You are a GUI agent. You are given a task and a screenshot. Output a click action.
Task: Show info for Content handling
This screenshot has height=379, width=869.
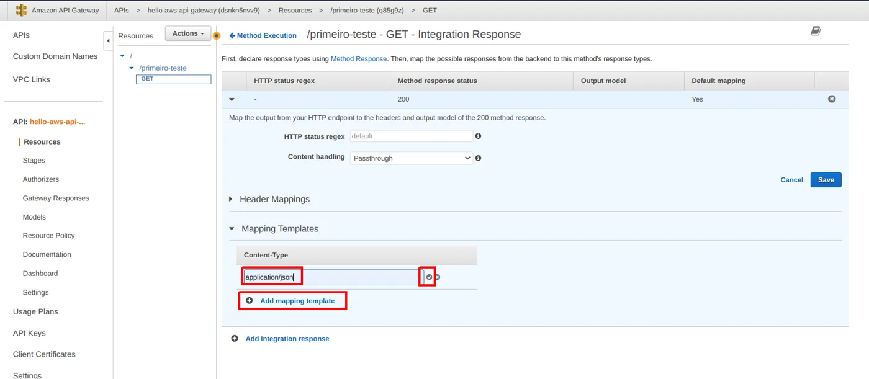pos(478,158)
